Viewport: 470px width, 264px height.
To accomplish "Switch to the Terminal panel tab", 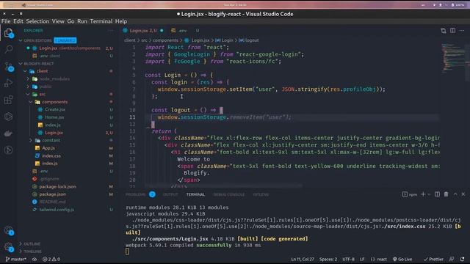I will [195, 194].
